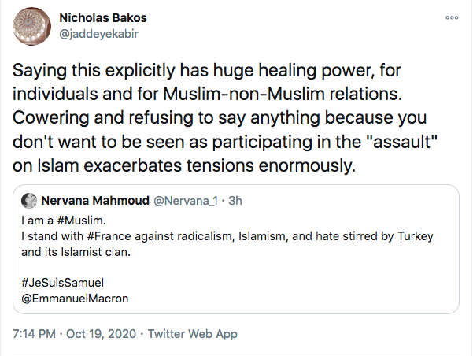473x356 pixels.
Task: Click the Twitter Web App source link
Action: (x=194, y=334)
